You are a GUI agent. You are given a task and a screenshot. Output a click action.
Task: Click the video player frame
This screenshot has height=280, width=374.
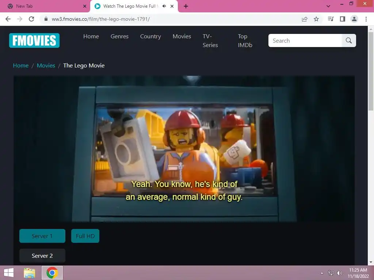click(x=184, y=149)
